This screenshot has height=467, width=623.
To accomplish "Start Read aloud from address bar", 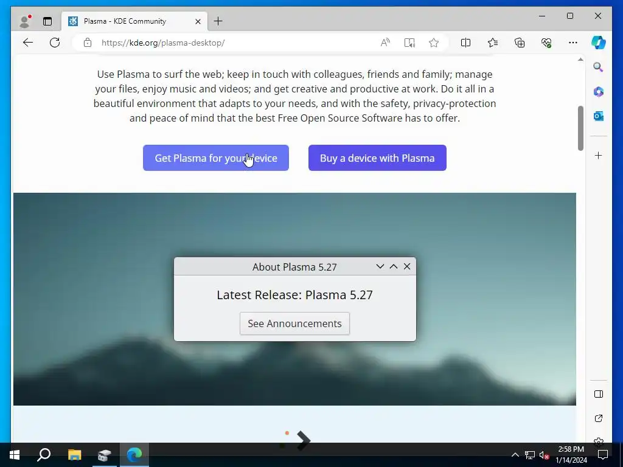I will tap(385, 43).
